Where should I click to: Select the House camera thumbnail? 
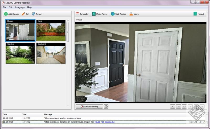pyautogui.click(x=20, y=30)
